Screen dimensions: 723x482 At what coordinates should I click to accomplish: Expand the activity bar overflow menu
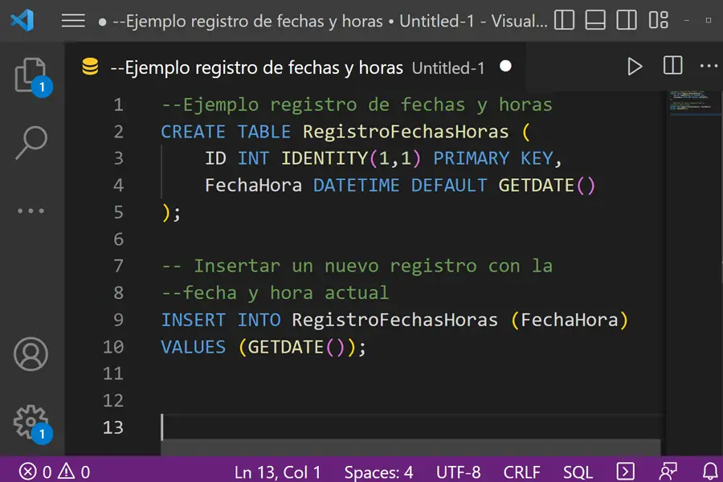31,210
